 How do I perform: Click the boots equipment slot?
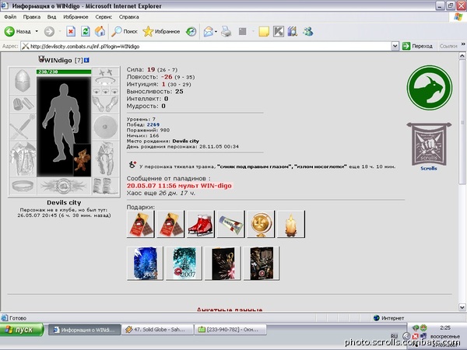[105, 186]
